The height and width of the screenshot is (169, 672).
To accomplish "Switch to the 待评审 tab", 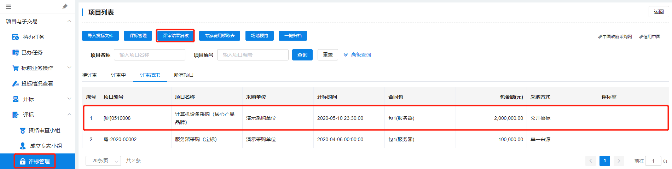I will tap(89, 75).
